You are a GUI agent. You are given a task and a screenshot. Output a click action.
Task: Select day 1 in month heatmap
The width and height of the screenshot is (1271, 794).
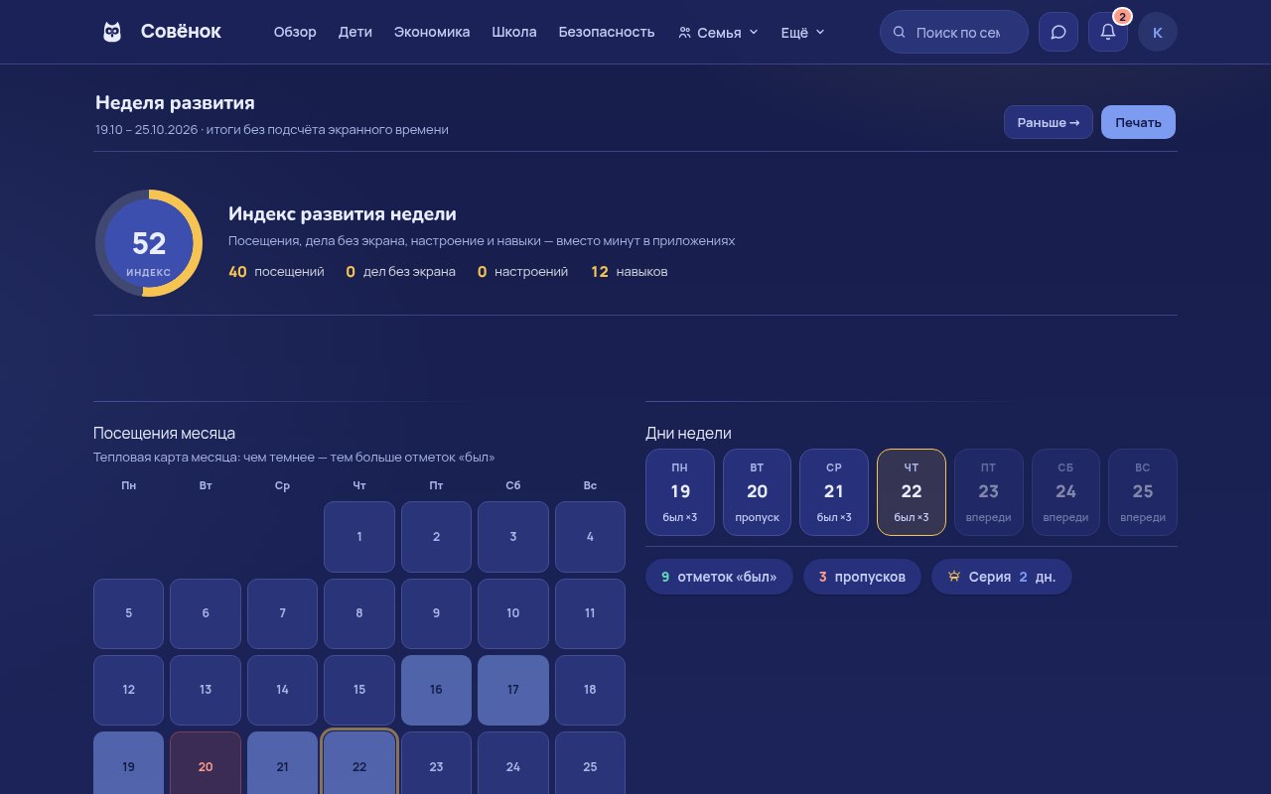[359, 537]
